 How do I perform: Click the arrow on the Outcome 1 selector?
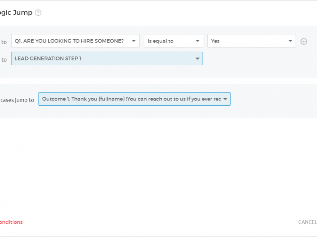point(225,99)
